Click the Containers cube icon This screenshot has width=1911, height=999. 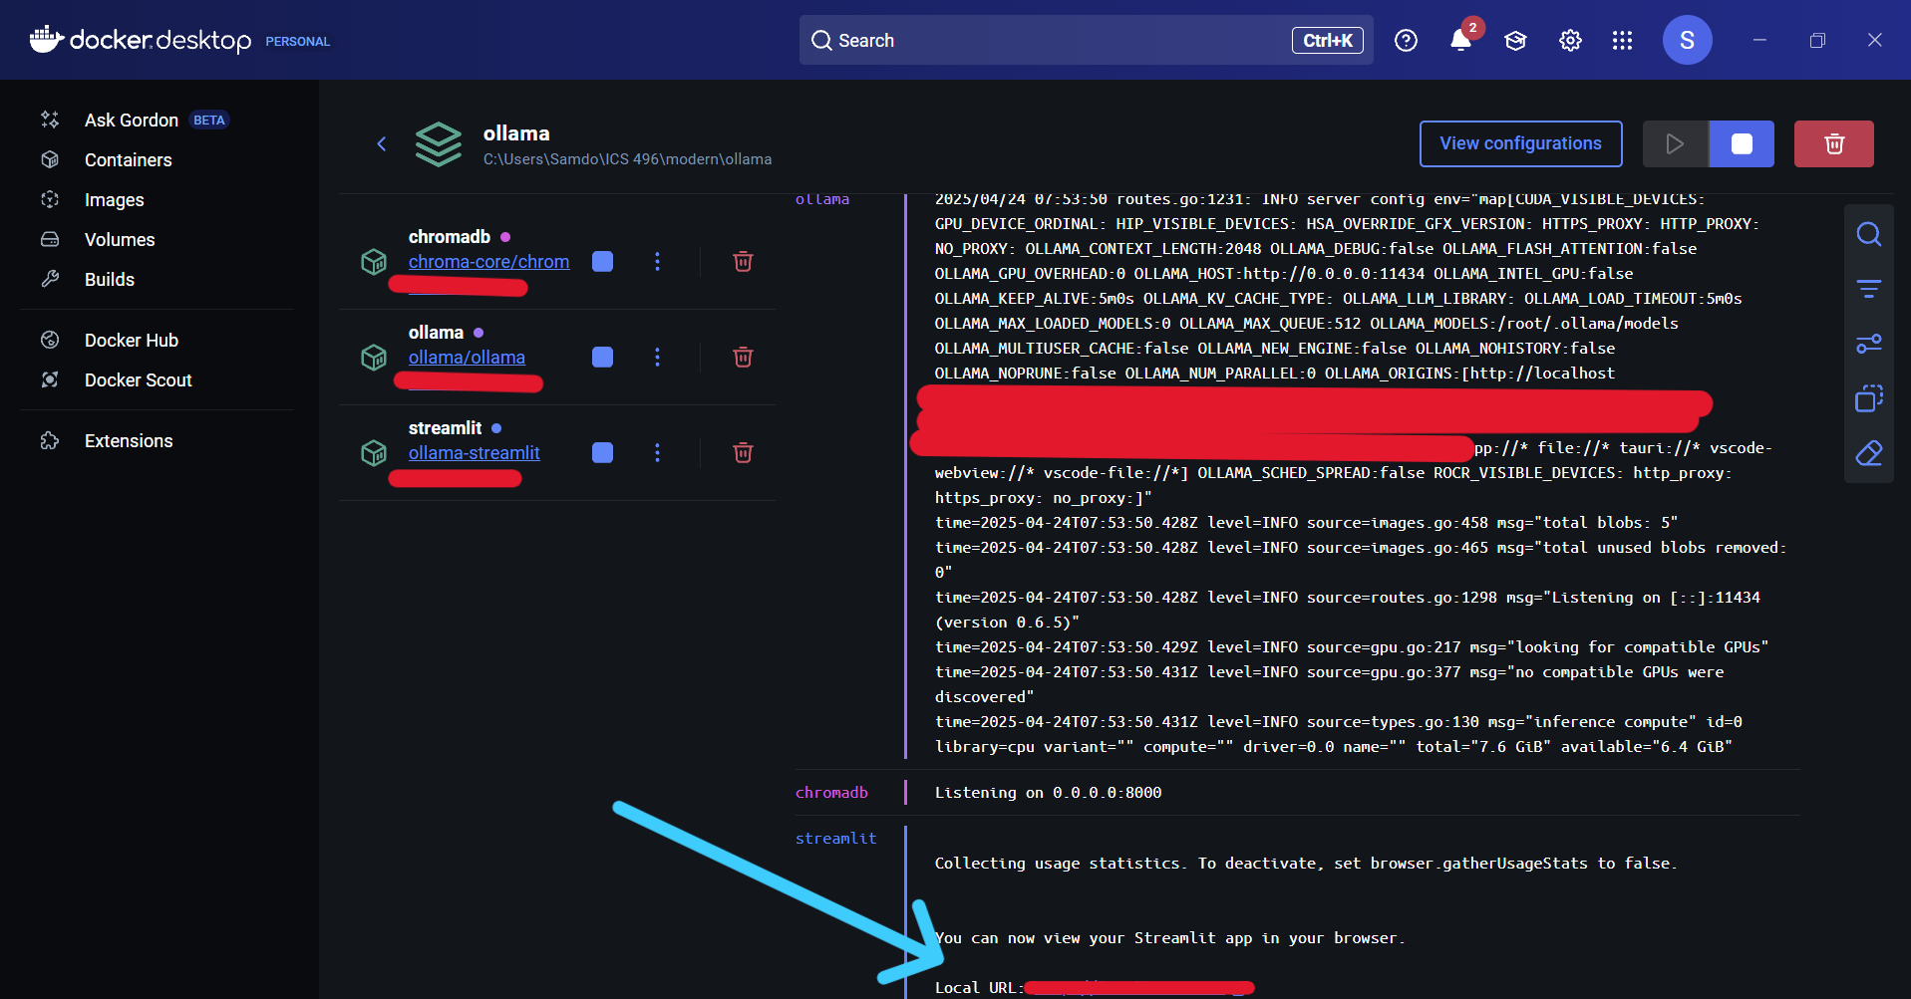(50, 159)
